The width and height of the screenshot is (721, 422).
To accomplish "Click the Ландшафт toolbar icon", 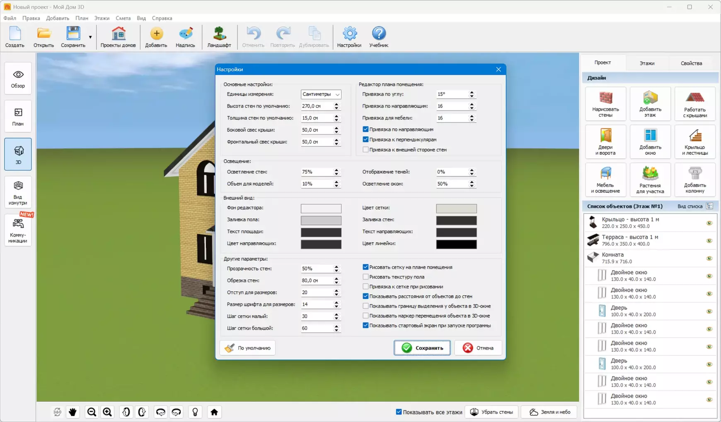I will [219, 37].
